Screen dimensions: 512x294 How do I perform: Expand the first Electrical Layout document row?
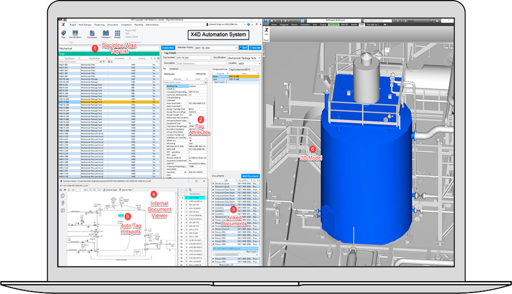(x=213, y=184)
